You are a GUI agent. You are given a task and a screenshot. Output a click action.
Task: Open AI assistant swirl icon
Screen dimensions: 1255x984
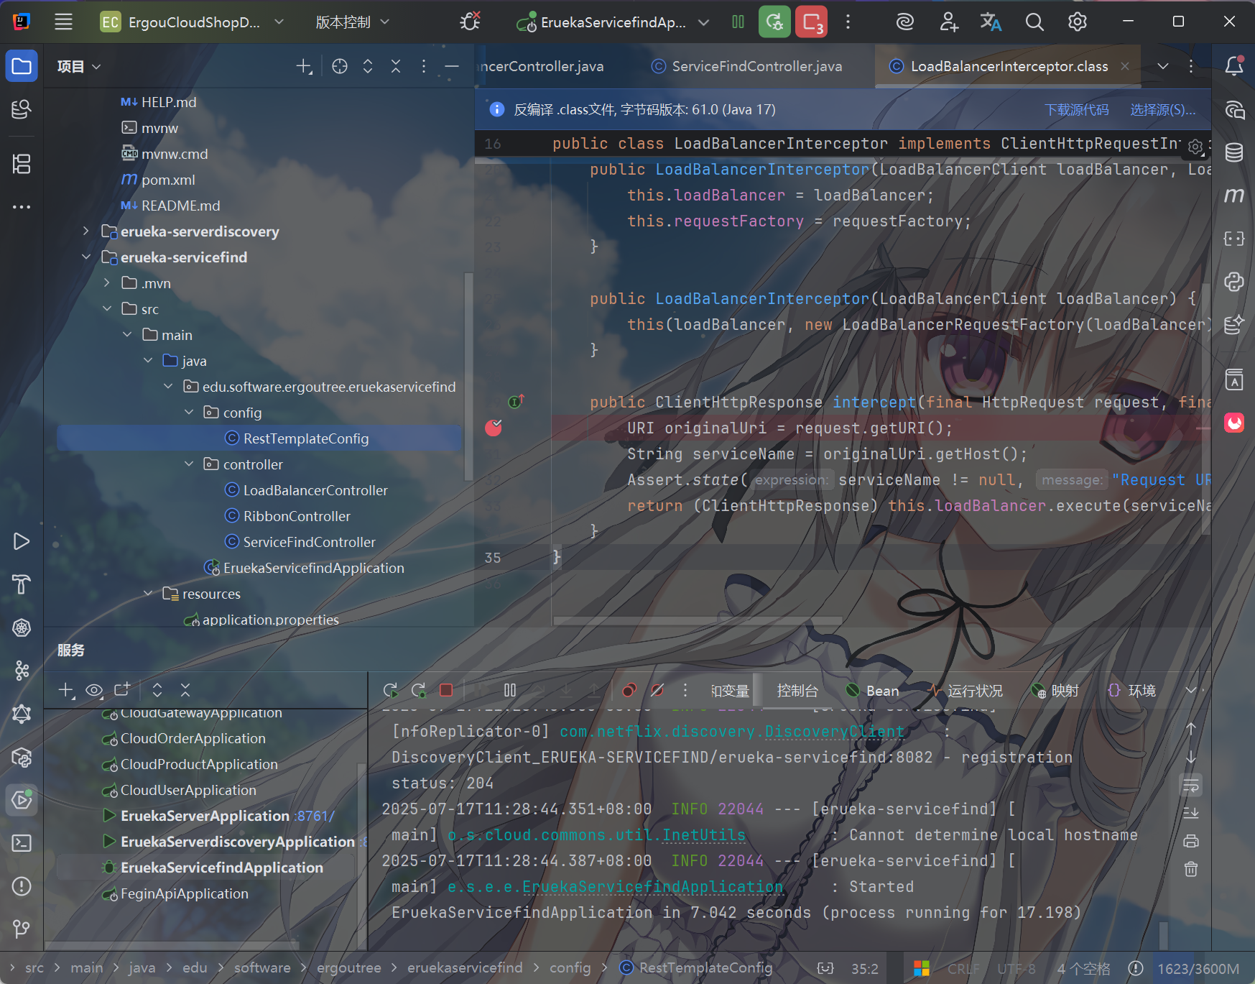904,22
